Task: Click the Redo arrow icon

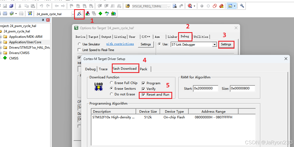Action: [x=48, y=6]
